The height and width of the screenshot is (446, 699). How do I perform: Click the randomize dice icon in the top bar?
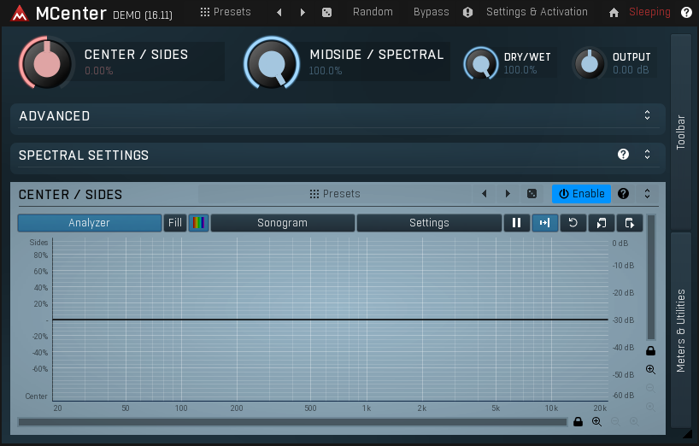point(326,12)
